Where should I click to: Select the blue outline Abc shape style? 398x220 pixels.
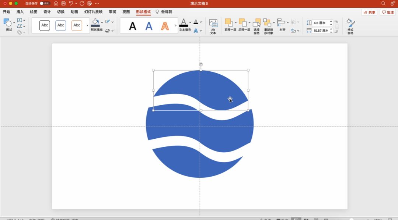pos(61,25)
